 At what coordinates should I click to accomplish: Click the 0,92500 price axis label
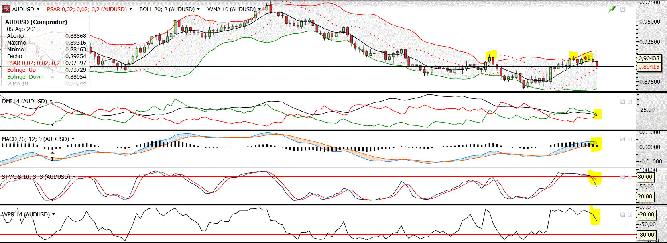coord(649,41)
